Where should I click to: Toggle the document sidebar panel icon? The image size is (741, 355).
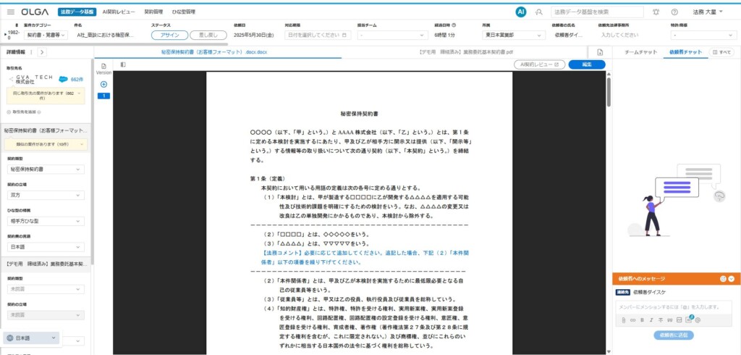123,64
